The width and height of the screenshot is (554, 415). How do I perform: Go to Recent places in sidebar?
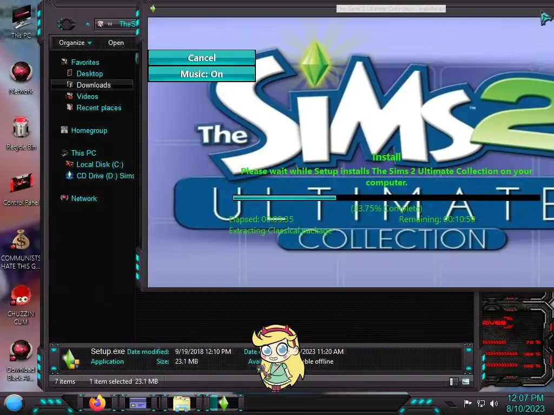pyautogui.click(x=99, y=108)
